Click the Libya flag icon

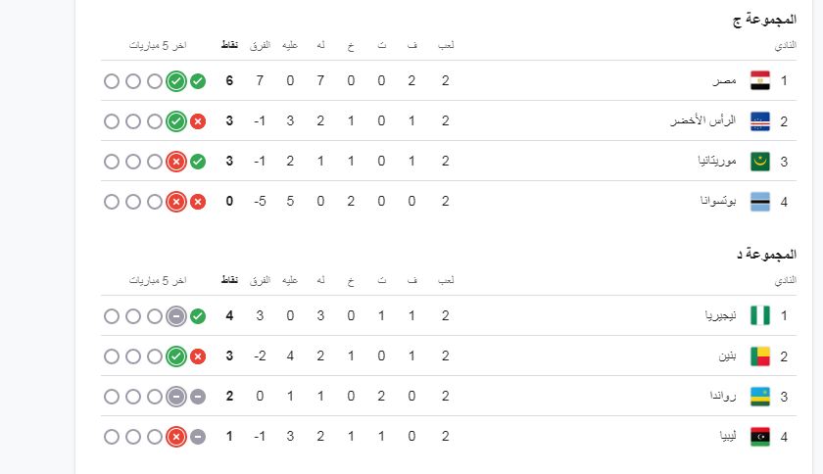[x=759, y=436]
